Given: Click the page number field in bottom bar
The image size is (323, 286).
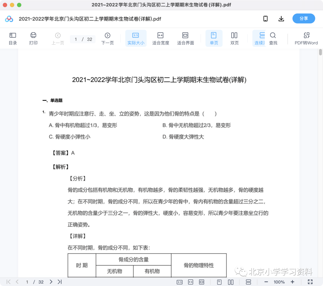Looking at the screenshot, I should [x=27, y=282].
